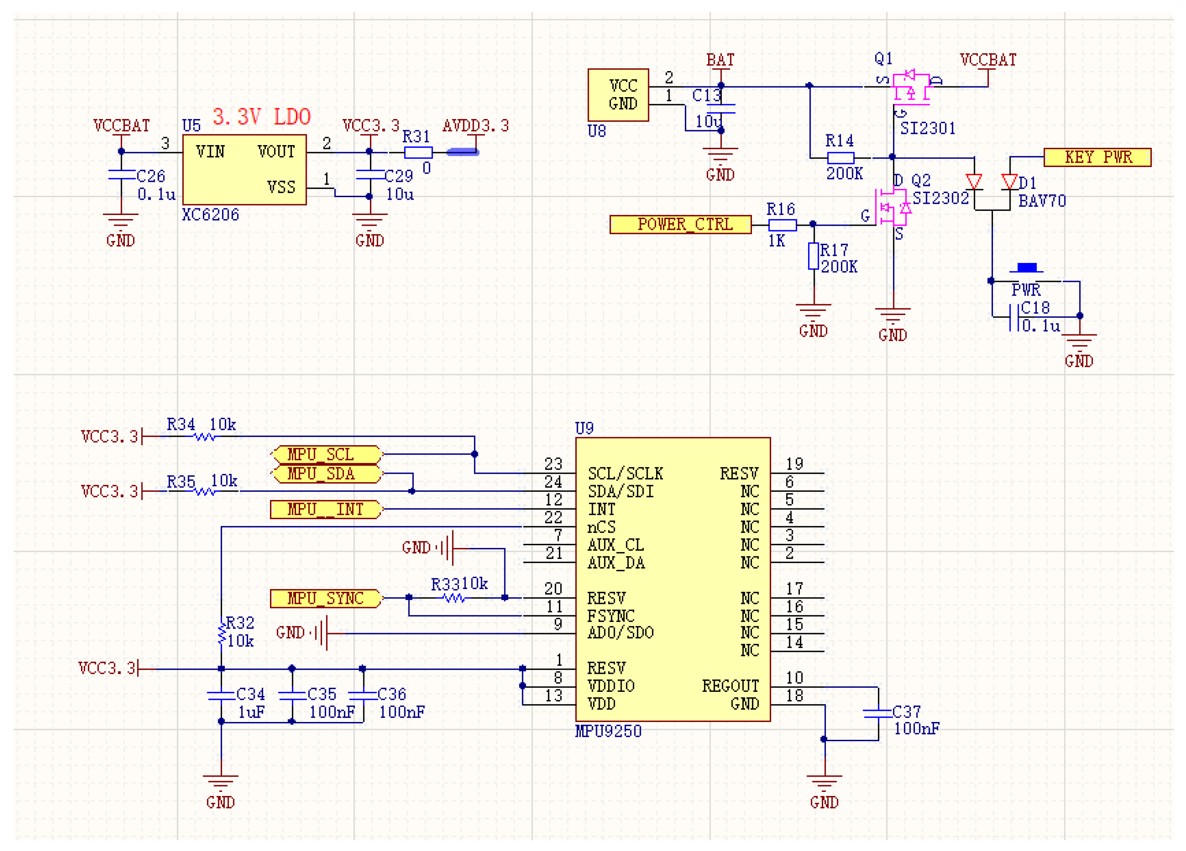Click the R14 200K resistor
Screen dimensions: 1186x851
[840, 158]
